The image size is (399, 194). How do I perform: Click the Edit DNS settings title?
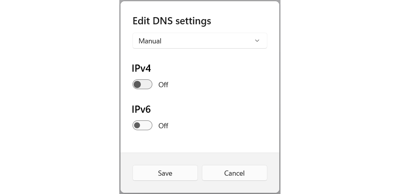click(x=172, y=21)
